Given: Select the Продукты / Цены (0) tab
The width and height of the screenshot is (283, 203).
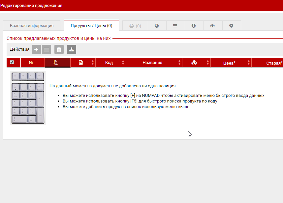Looking at the screenshot, I should tap(91, 26).
